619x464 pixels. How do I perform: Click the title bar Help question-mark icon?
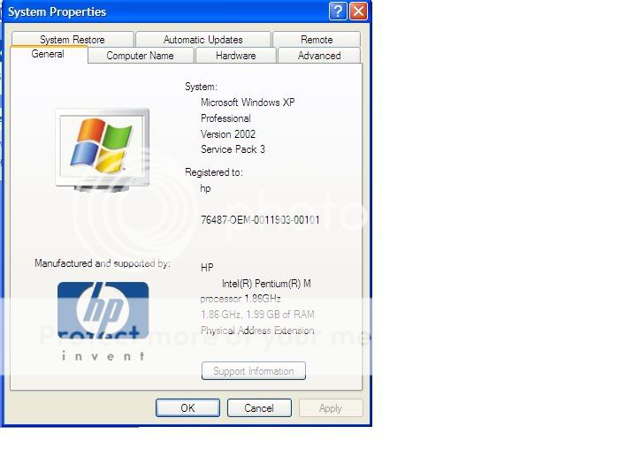(x=338, y=11)
